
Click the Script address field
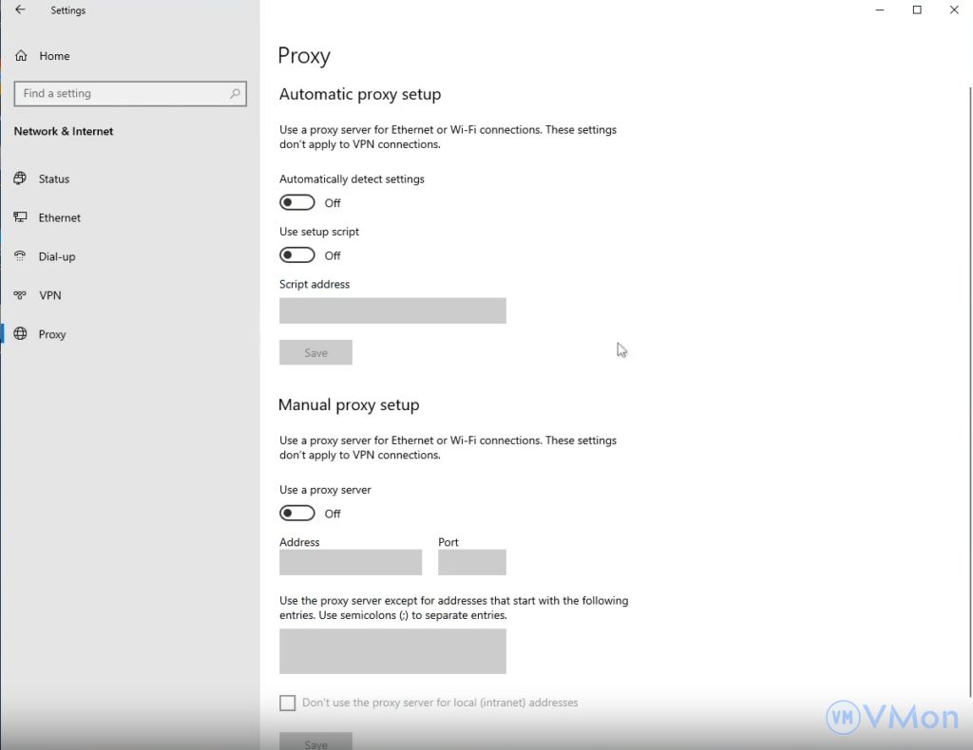(392, 310)
